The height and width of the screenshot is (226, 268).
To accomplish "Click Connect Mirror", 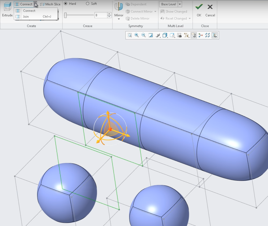I will click(139, 12).
